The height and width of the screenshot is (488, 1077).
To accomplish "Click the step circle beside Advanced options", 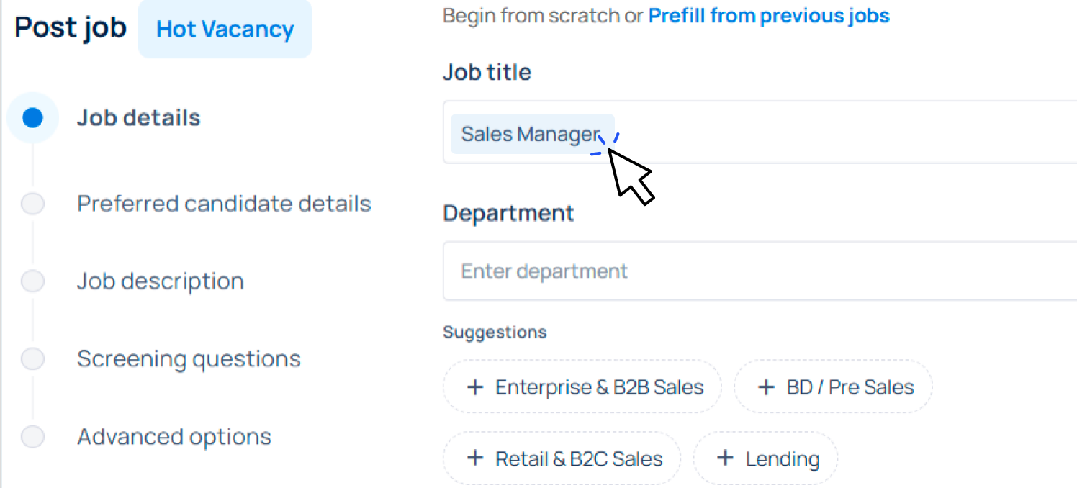I will pyautogui.click(x=32, y=436).
